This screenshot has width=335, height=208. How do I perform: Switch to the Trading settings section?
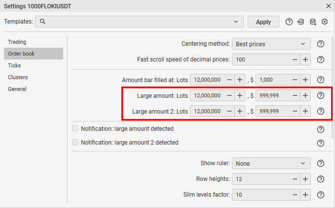pos(34,42)
